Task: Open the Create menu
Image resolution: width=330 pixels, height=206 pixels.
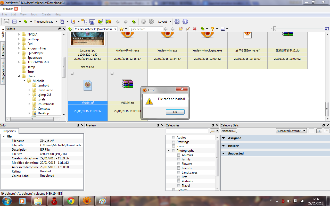Action: coord(46,14)
